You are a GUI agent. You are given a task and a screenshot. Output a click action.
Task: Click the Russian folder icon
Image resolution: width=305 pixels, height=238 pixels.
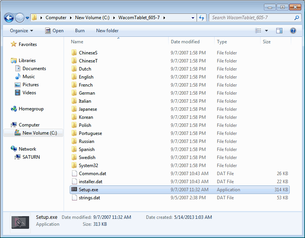(74, 141)
